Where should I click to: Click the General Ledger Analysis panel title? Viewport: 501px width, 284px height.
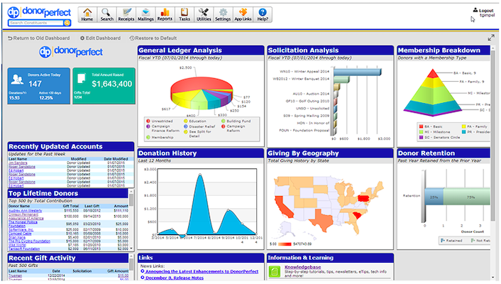pyautogui.click(x=180, y=50)
